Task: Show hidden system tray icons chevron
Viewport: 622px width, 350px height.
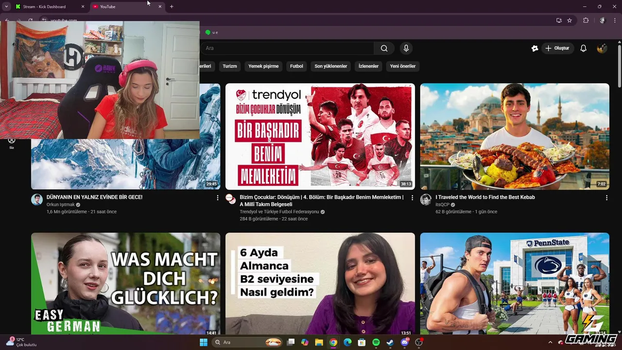Action: click(550, 342)
